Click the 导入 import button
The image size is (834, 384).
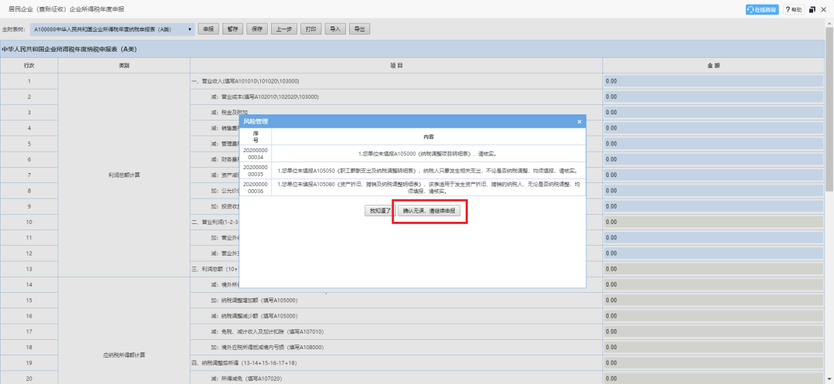[335, 30]
